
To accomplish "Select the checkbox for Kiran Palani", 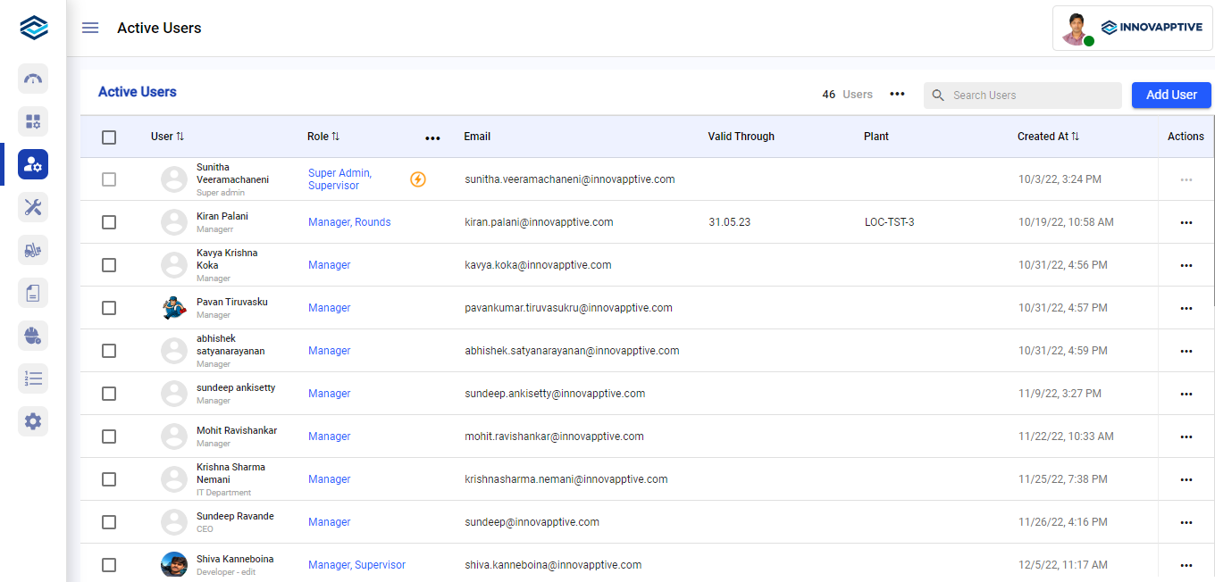I will pos(109,222).
